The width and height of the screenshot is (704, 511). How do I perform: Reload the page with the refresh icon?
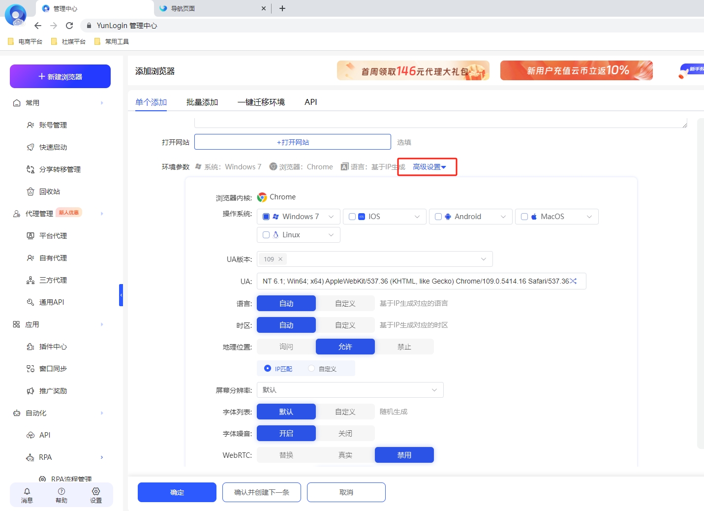click(x=69, y=26)
